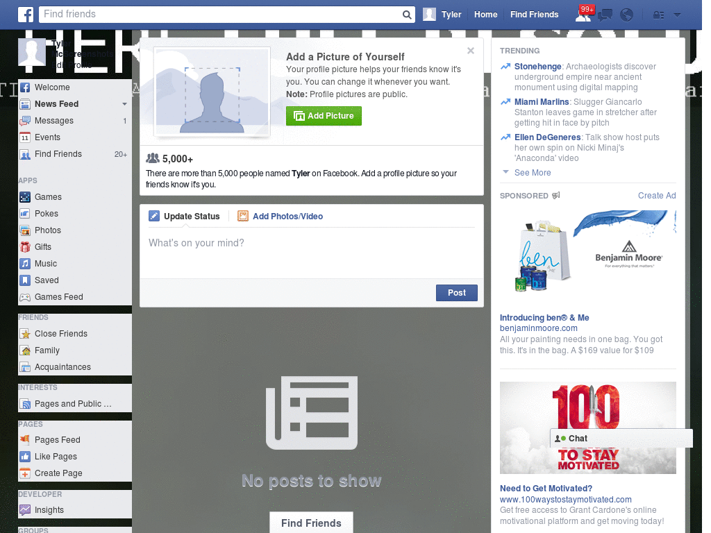Click the sponsored megaphone icon
Screen dimensions: 711x533
[x=556, y=195]
